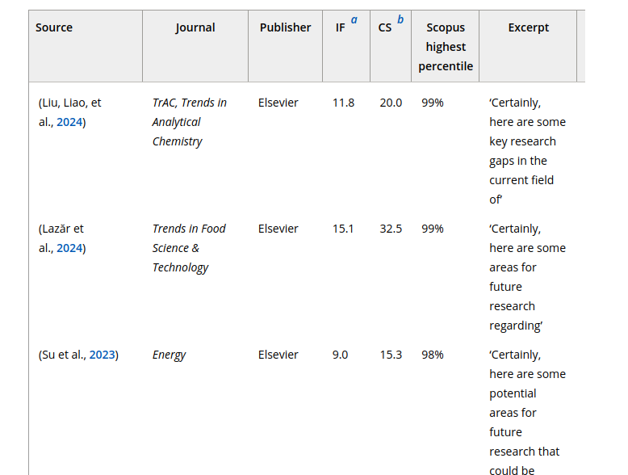
Task: Click the Journal column header
Action: coord(195,27)
